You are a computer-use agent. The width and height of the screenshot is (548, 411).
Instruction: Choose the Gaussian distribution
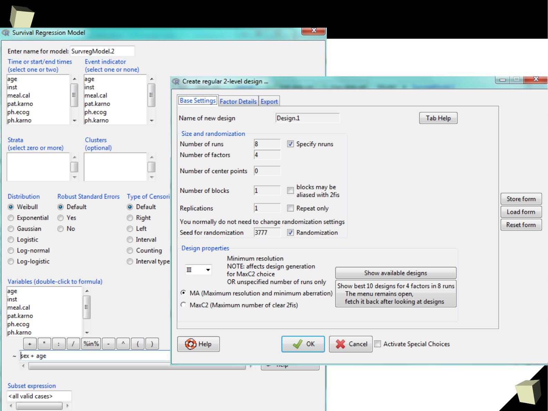(11, 229)
